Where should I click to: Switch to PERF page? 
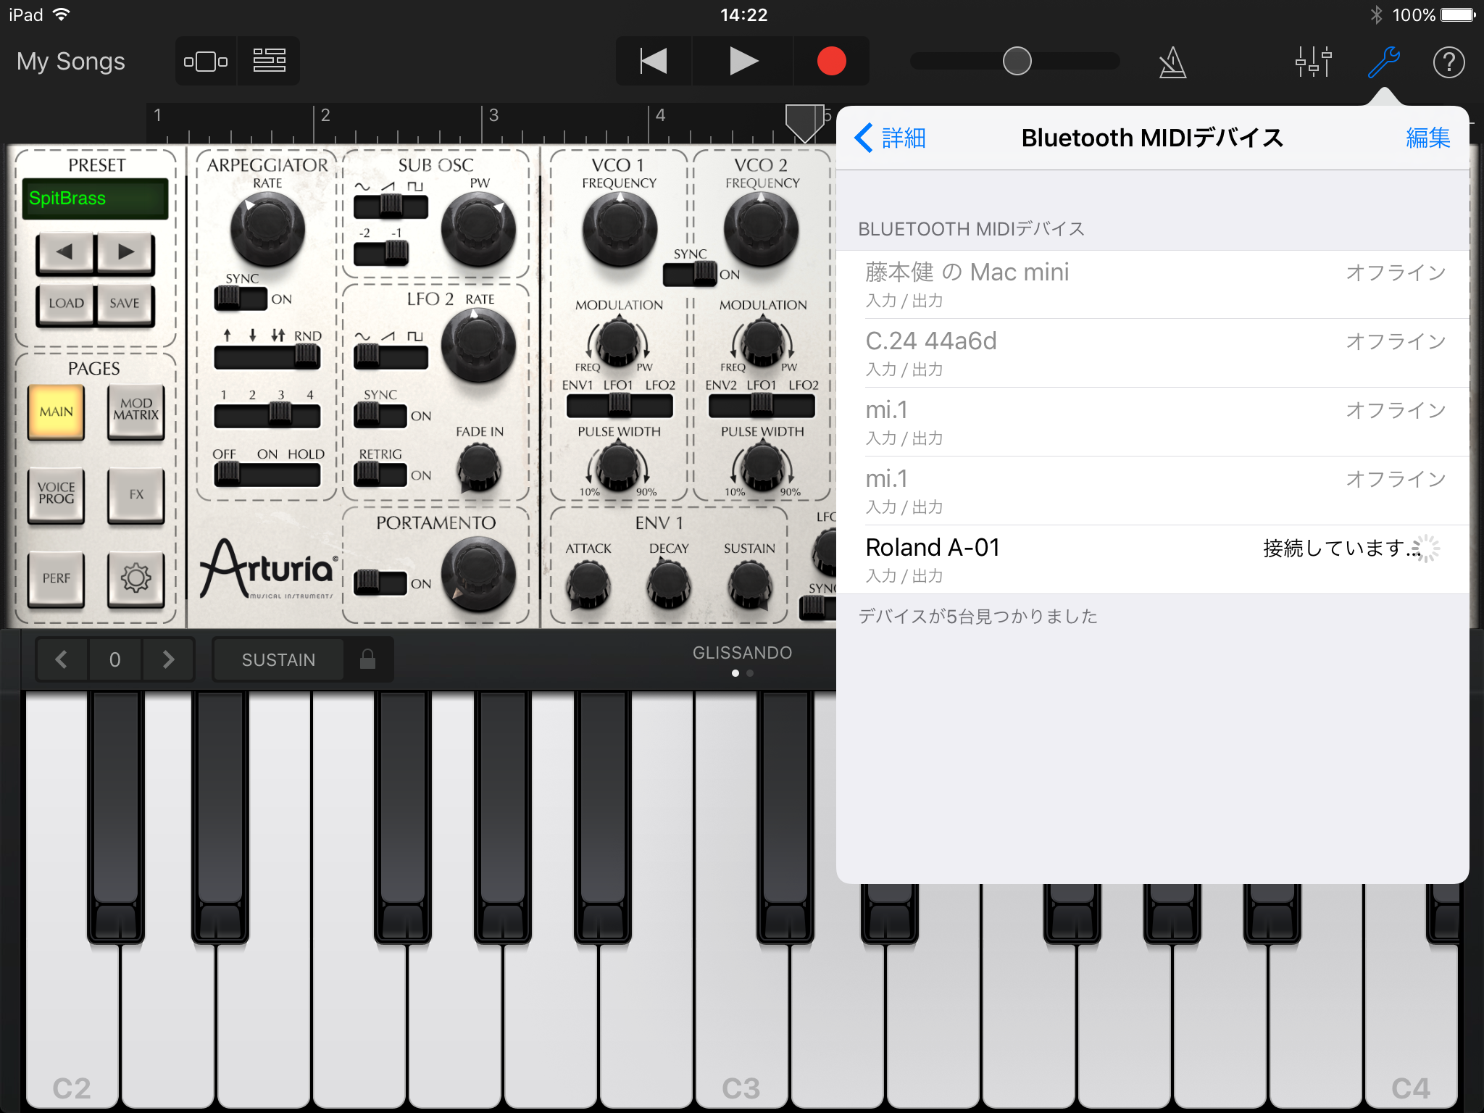[x=57, y=578]
